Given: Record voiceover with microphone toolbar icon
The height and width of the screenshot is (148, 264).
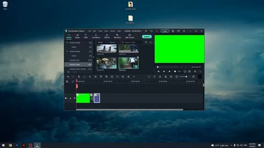Looking at the screenshot, I should coord(160,77).
